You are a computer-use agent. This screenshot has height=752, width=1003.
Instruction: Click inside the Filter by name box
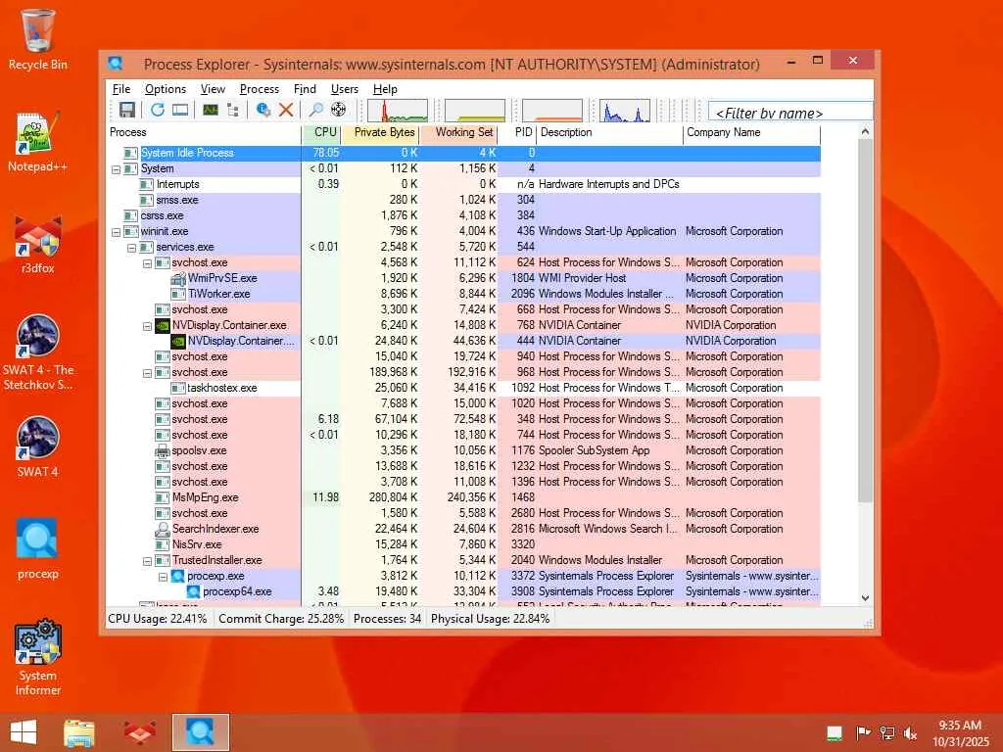790,113
